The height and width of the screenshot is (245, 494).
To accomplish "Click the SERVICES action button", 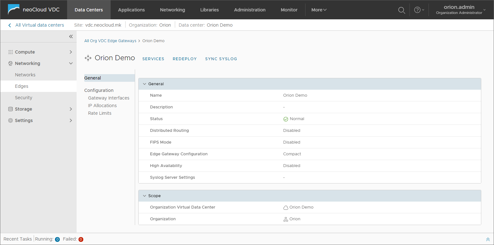I will click(x=153, y=59).
